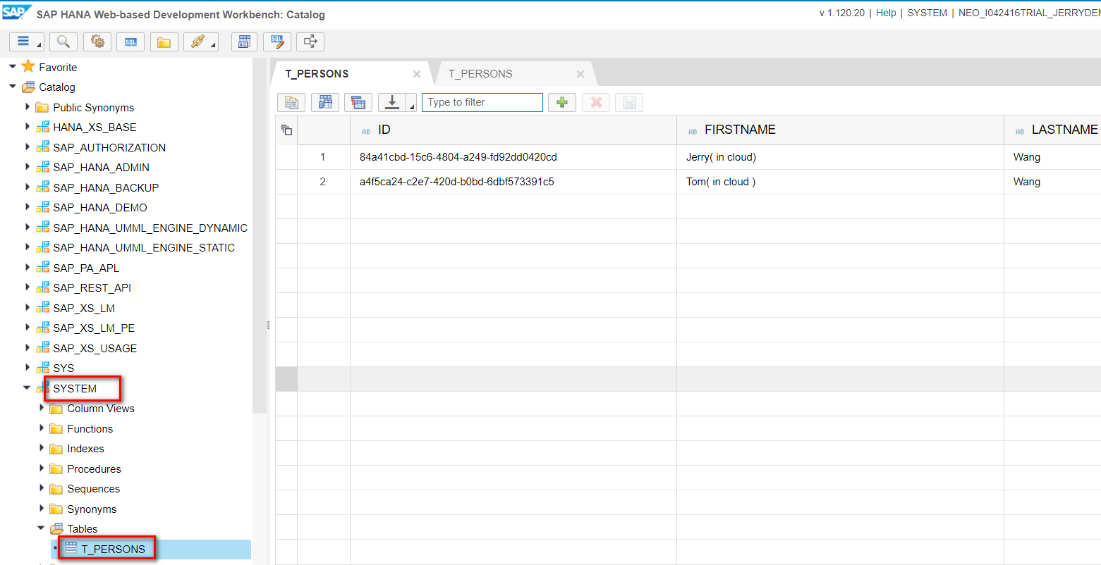Screen dimensions: 1101x565
Task: Close the second T_PERSONS tab
Action: pos(580,74)
